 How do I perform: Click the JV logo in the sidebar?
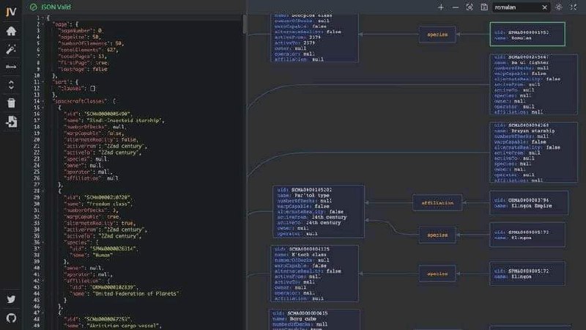[11, 12]
